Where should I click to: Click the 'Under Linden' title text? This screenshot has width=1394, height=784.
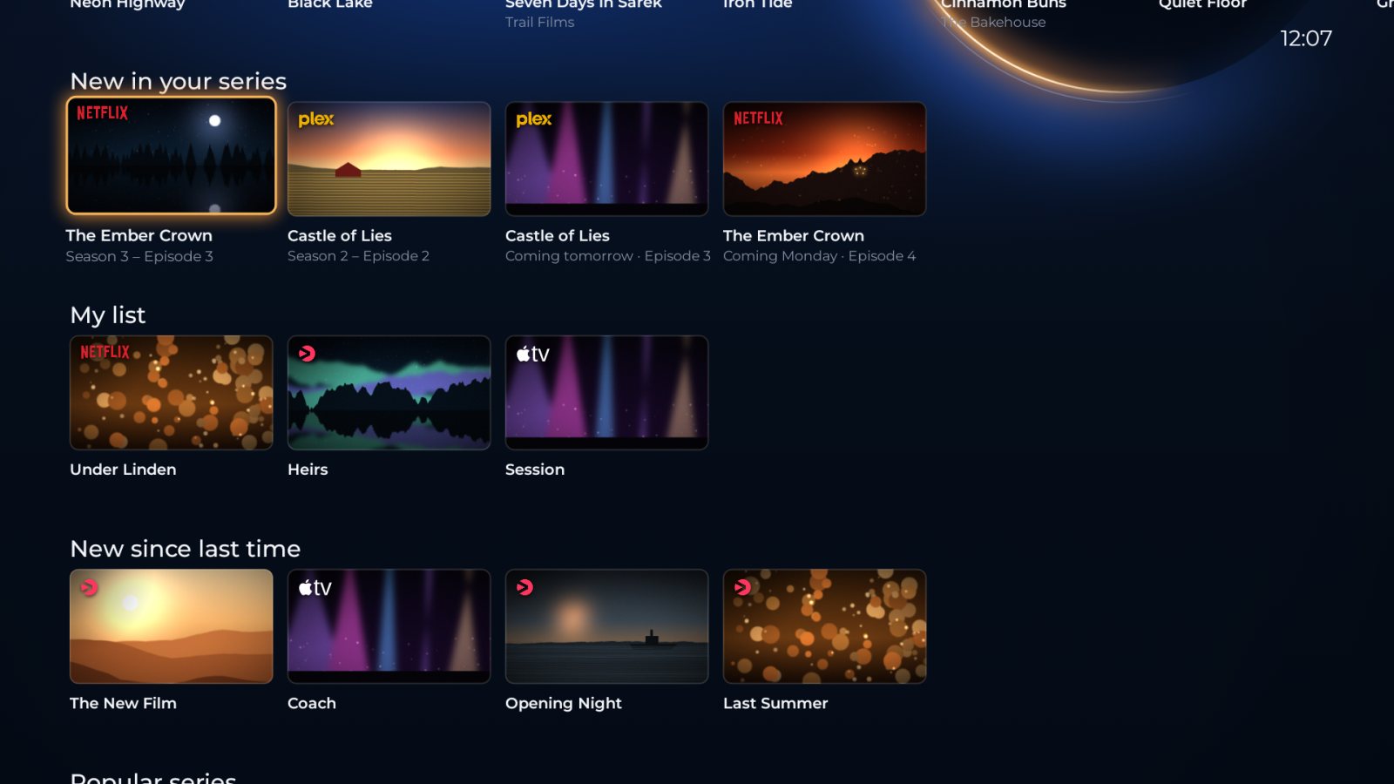point(123,470)
